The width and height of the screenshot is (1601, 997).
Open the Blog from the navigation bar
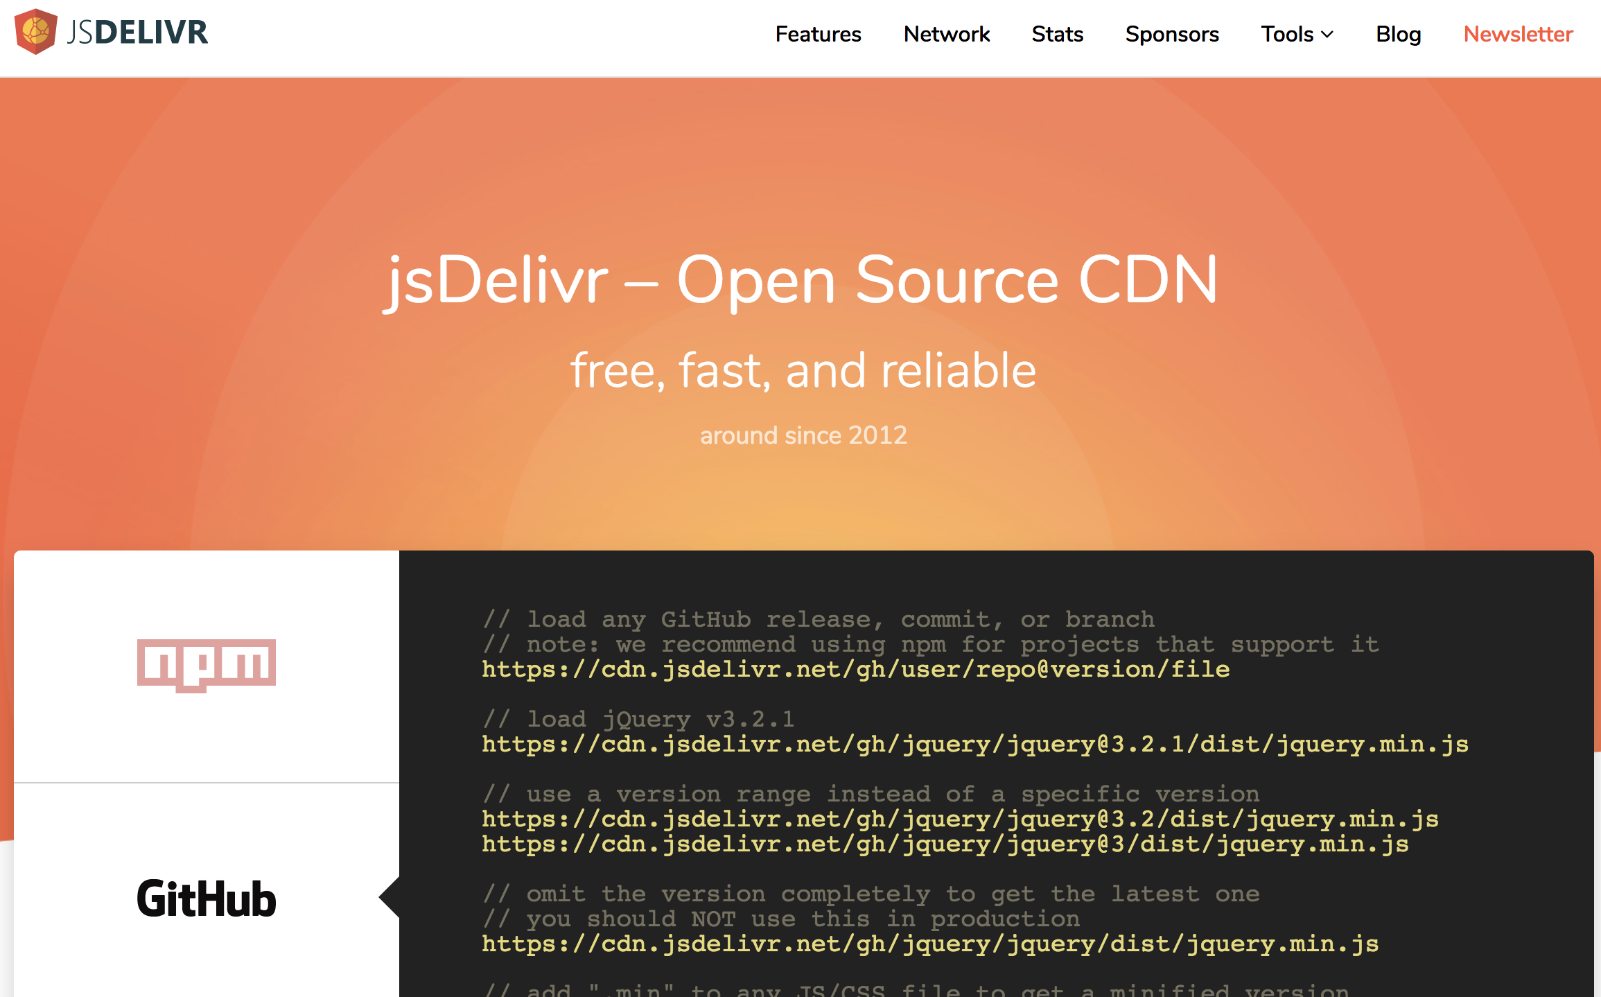(x=1398, y=34)
